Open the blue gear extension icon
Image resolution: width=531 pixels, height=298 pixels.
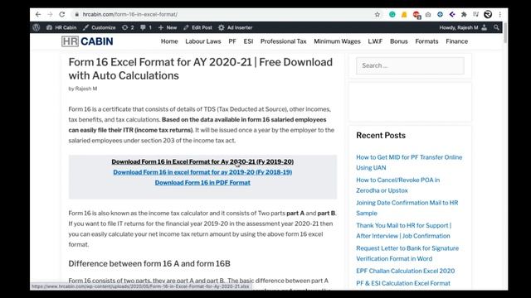coord(440,15)
